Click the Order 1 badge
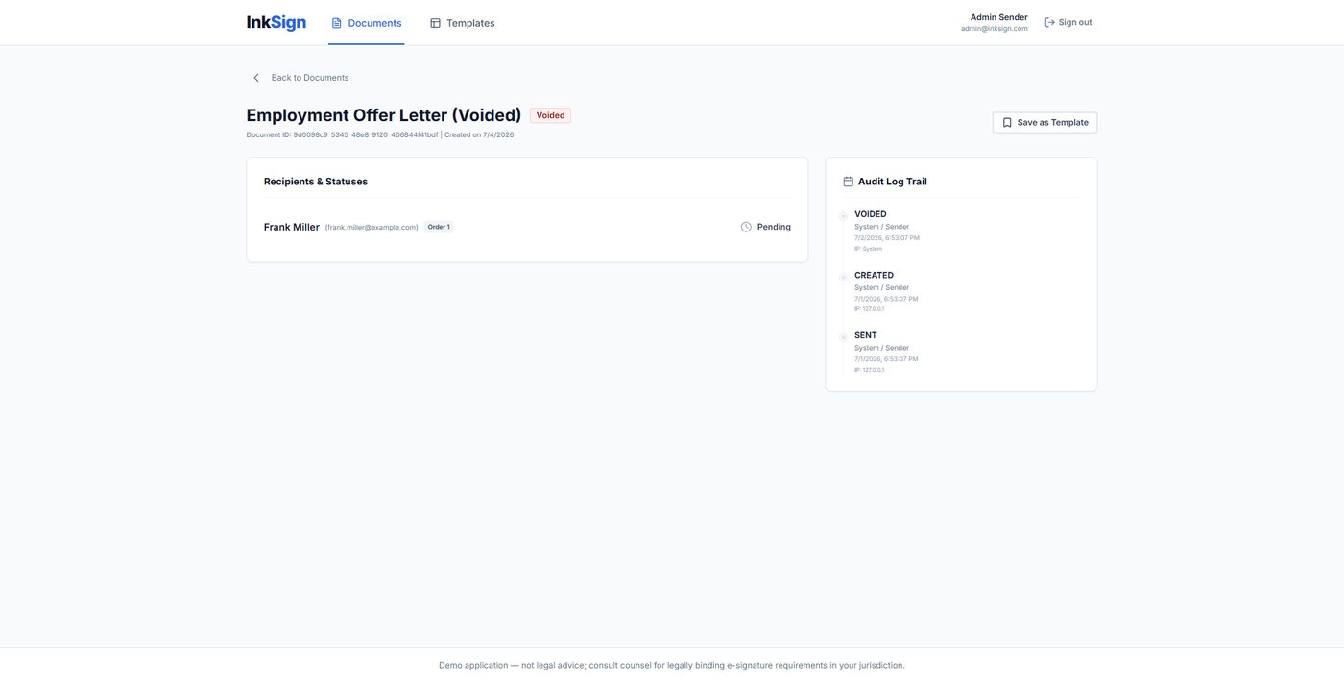 (439, 227)
